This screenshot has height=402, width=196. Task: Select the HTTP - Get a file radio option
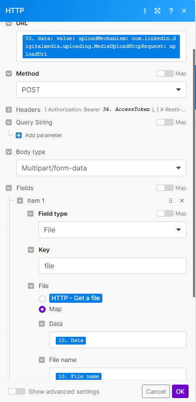pos(42,299)
